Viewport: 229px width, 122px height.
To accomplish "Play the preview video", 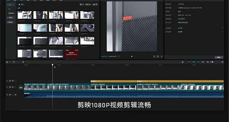I will tap(132, 57).
